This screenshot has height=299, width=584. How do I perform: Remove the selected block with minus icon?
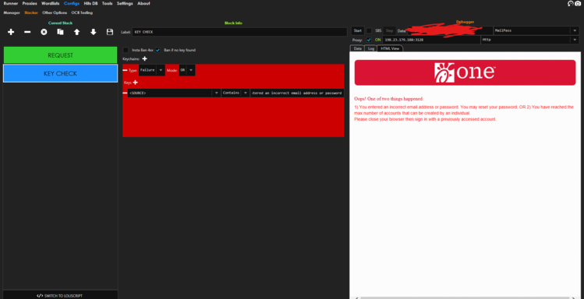point(27,33)
